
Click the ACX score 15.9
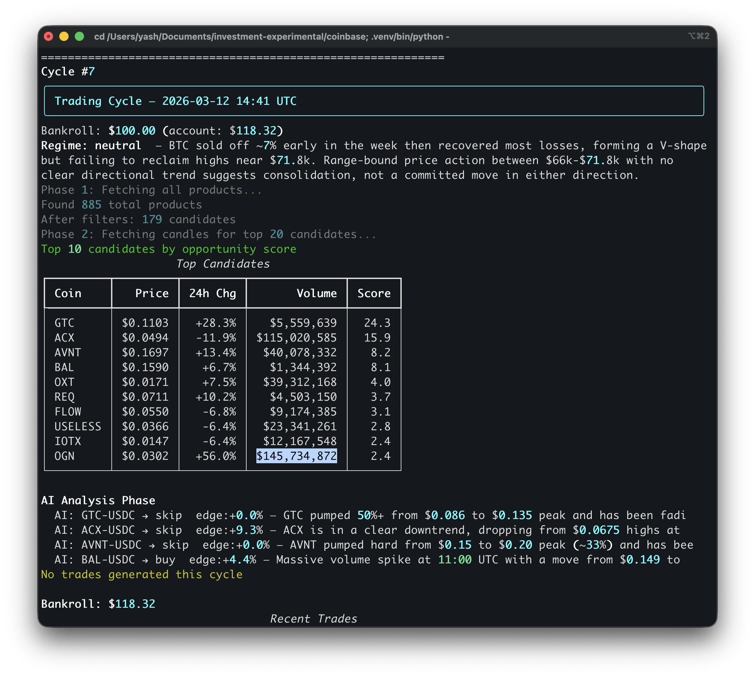[377, 338]
